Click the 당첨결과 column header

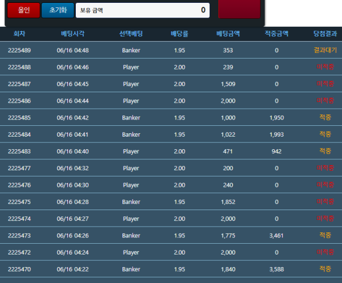click(x=325, y=34)
